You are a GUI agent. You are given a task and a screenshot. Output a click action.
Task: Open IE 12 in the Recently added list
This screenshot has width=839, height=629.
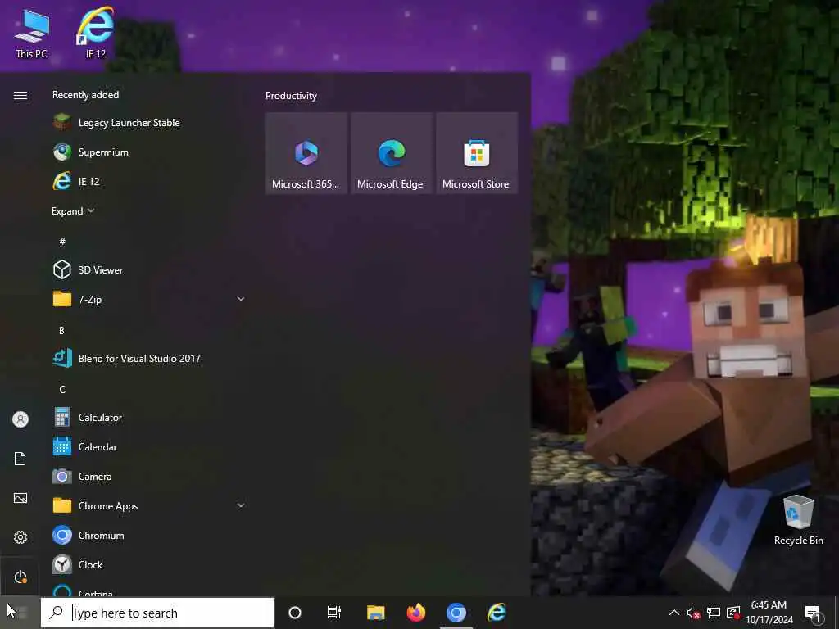[x=149, y=181]
